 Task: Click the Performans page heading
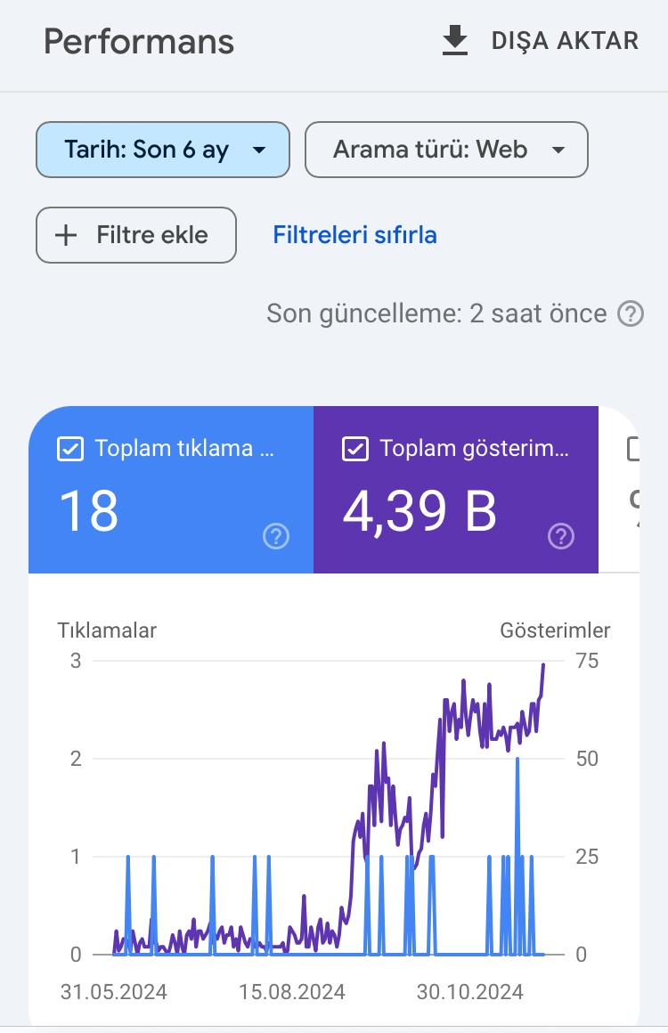tap(139, 42)
